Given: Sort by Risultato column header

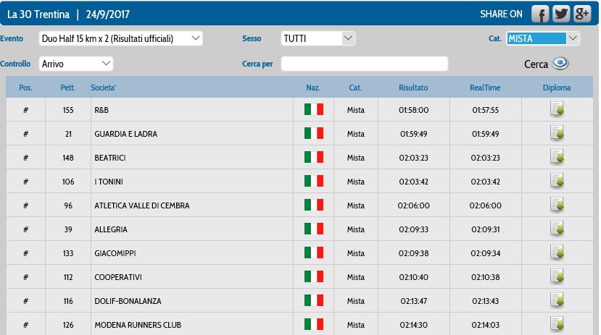Looking at the screenshot, I should (413, 88).
